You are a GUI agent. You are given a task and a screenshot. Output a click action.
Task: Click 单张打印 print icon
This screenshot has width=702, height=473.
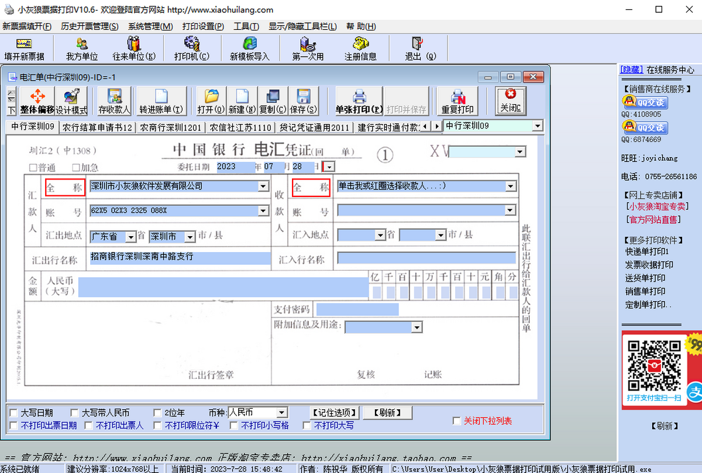coord(359,102)
